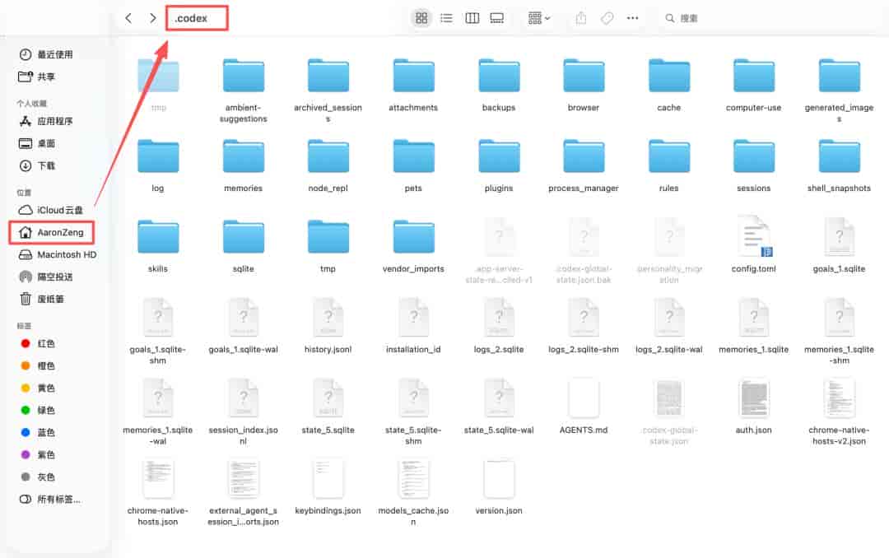
Task: Select the version.json file
Action: tap(499, 486)
